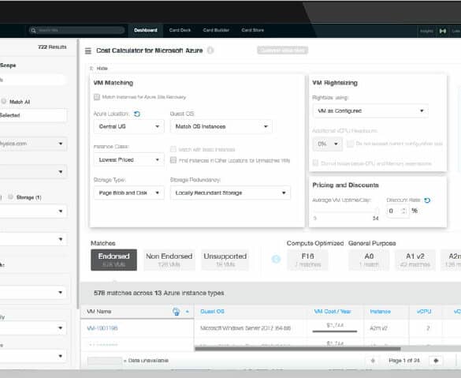
Task: Select the A0 instance type card
Action: click(x=369, y=260)
